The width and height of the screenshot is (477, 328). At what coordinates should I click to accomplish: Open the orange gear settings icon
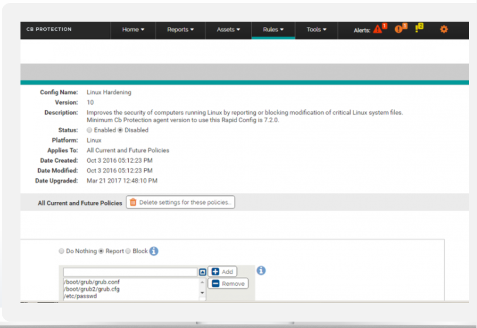(444, 29)
